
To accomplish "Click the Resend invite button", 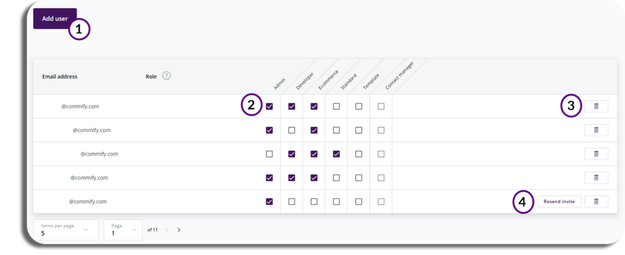I will coord(559,201).
